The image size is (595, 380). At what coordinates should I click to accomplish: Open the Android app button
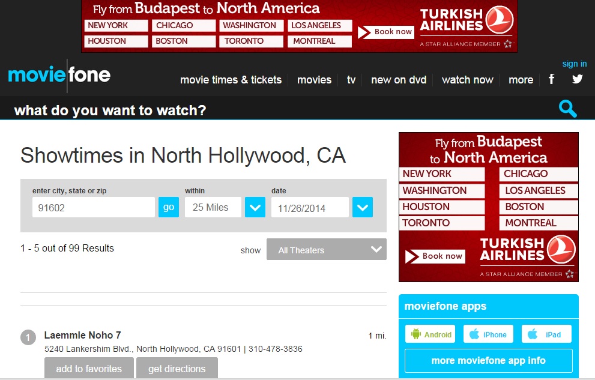pyautogui.click(x=430, y=334)
